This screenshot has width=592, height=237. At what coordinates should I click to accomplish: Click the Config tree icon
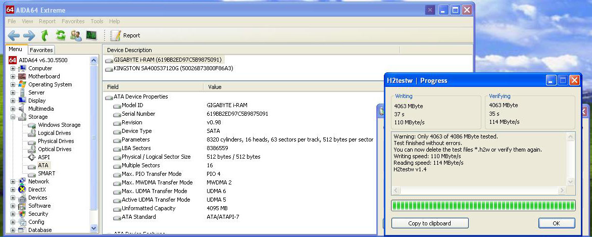pyautogui.click(x=22, y=222)
